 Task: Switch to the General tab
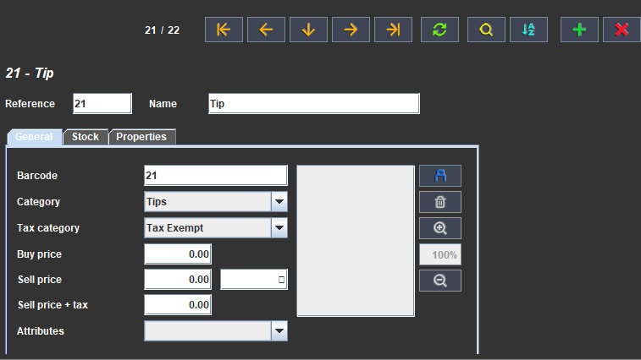click(35, 137)
